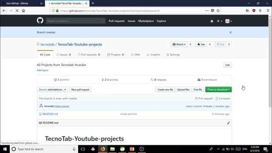
Task: View 0 releases
Action: (159, 80)
